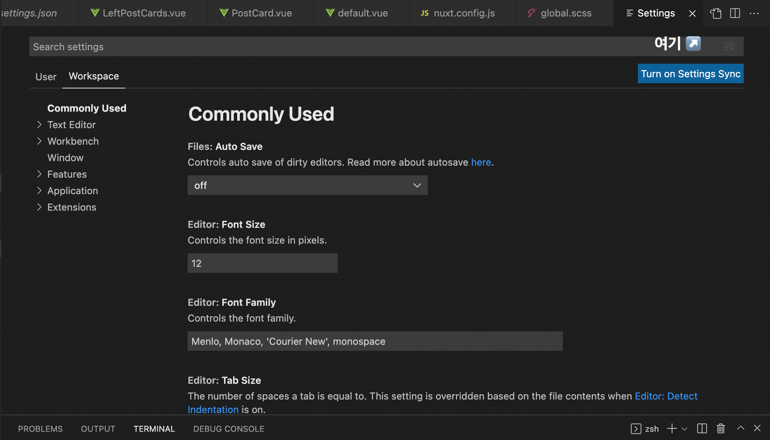The width and height of the screenshot is (770, 440).
Task: Open Settings JSON file icon
Action: [x=715, y=13]
